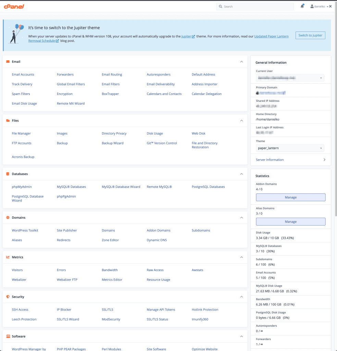Manage Alias Domains

290,222
